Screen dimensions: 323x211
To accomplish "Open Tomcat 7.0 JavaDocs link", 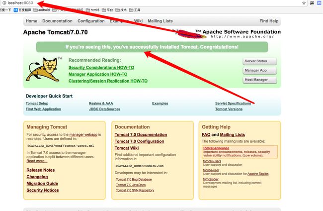I will click(131, 185).
